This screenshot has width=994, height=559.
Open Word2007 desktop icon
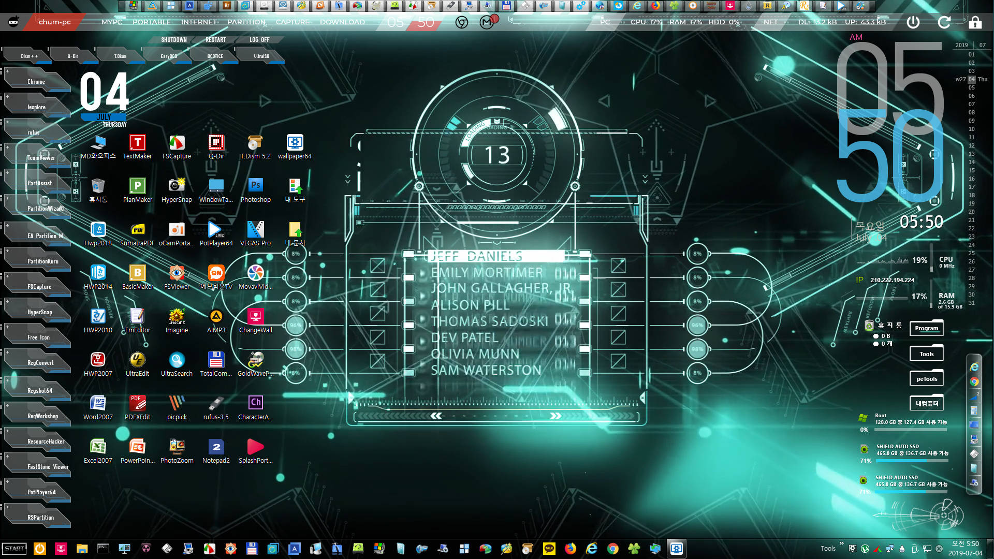pos(98,407)
